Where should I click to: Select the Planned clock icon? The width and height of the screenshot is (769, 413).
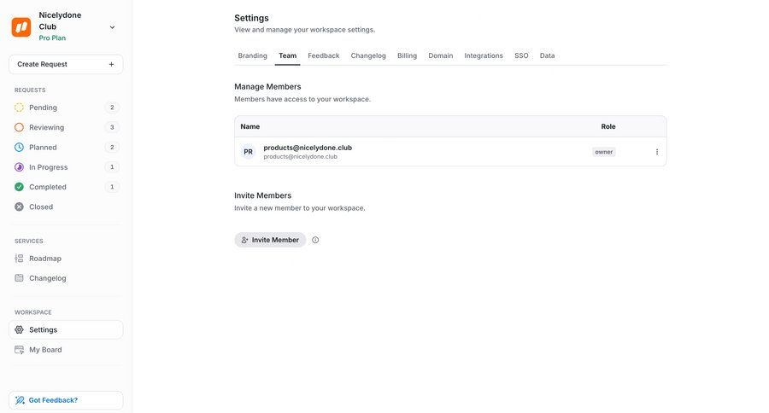[20, 148]
